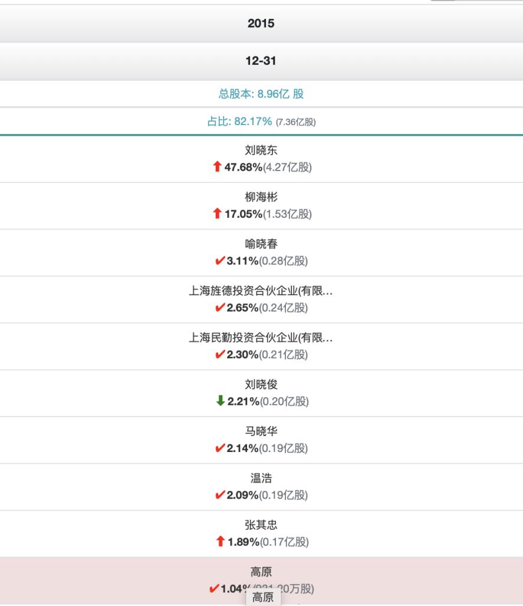Click red up arrow beside 17.05%
Viewport: 523px width, 606px height.
coord(216,214)
